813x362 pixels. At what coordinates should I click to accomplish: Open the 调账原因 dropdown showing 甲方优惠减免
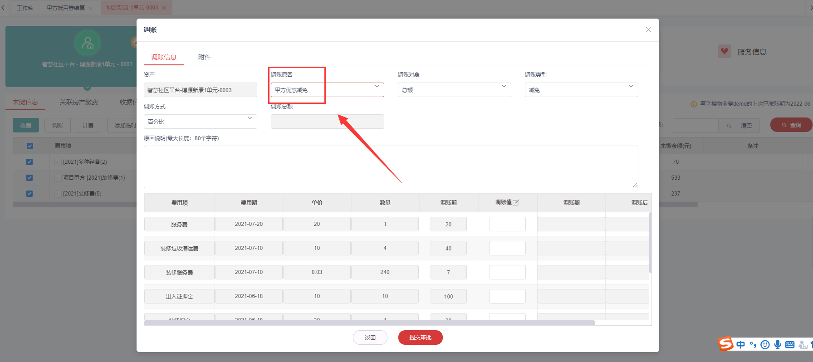(327, 90)
